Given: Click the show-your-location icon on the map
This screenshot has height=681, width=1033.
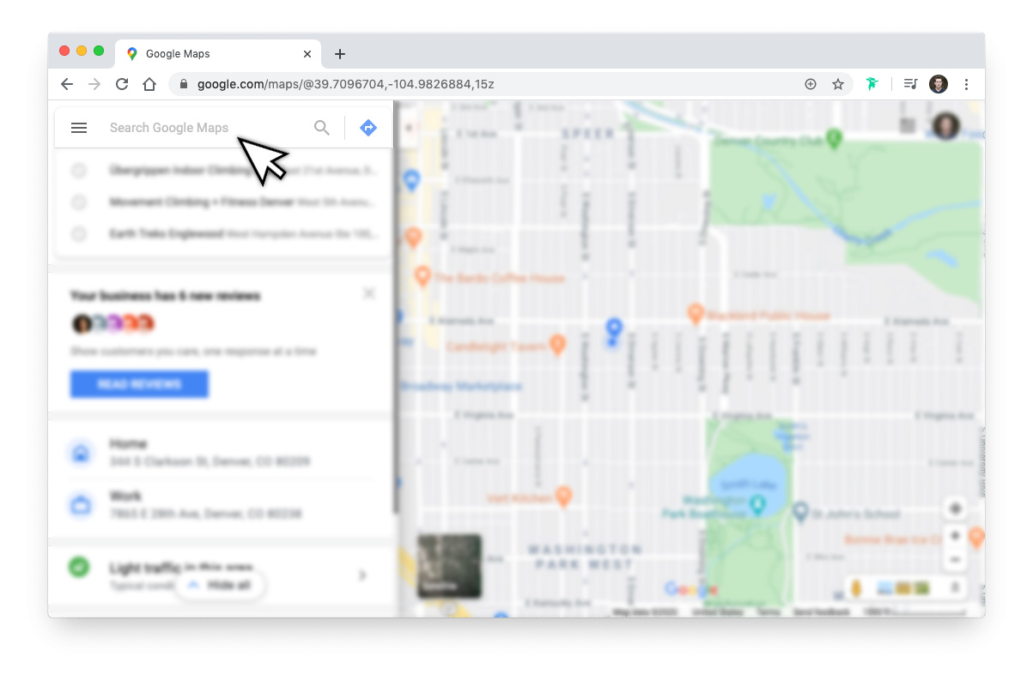Looking at the screenshot, I should pyautogui.click(x=955, y=508).
